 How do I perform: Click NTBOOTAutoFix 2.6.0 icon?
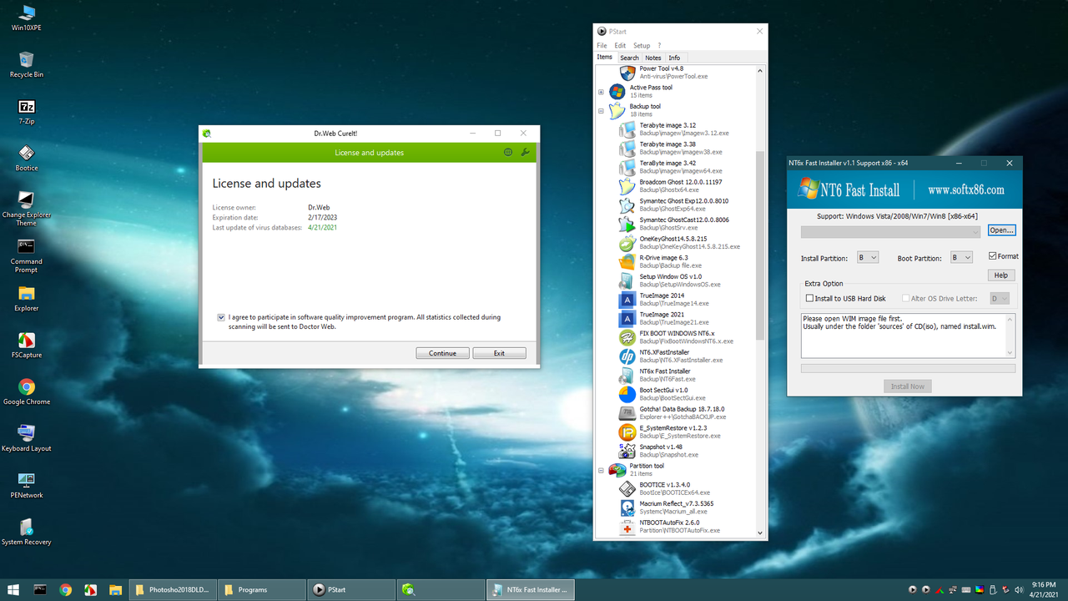point(627,526)
